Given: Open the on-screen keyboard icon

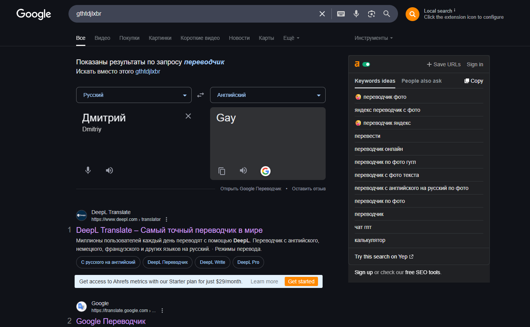Looking at the screenshot, I should 341,14.
